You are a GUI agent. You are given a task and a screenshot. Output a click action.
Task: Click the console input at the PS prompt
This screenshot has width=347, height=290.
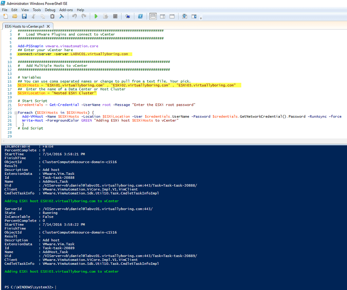click(57, 286)
